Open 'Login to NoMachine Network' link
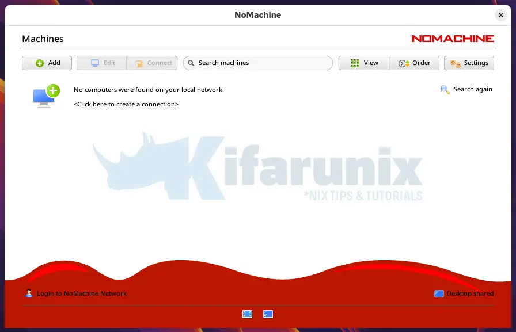This screenshot has height=332, width=516. [82, 293]
